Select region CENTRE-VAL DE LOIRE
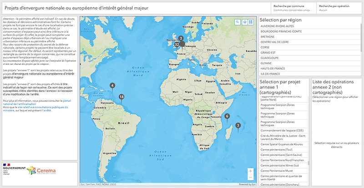Viewport: 364px width, 188px height. click(x=309, y=42)
